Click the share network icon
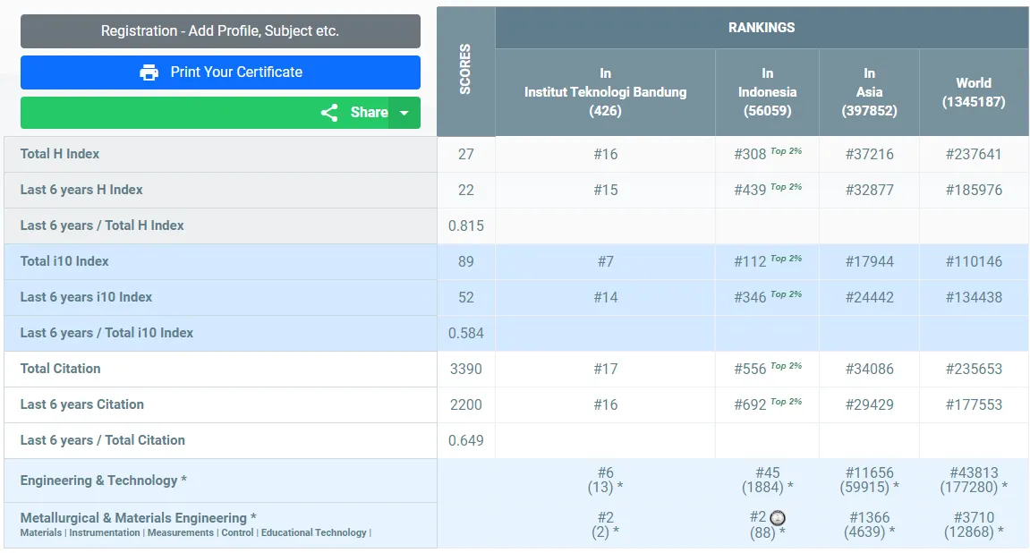Screen dimensions: 1030x553 (x=329, y=113)
